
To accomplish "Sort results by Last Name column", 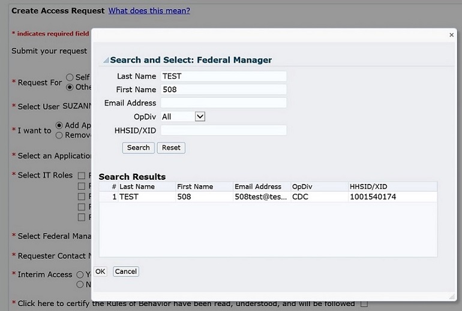I will (x=137, y=186).
